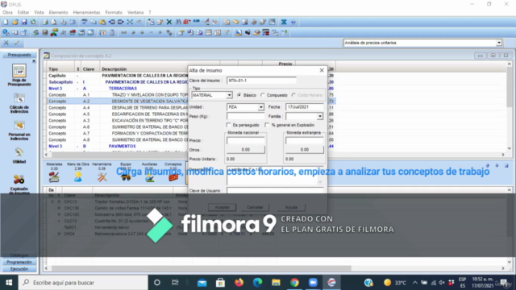Click Ayuda in Alta de Insumo
The image size is (516, 290).
291,207
